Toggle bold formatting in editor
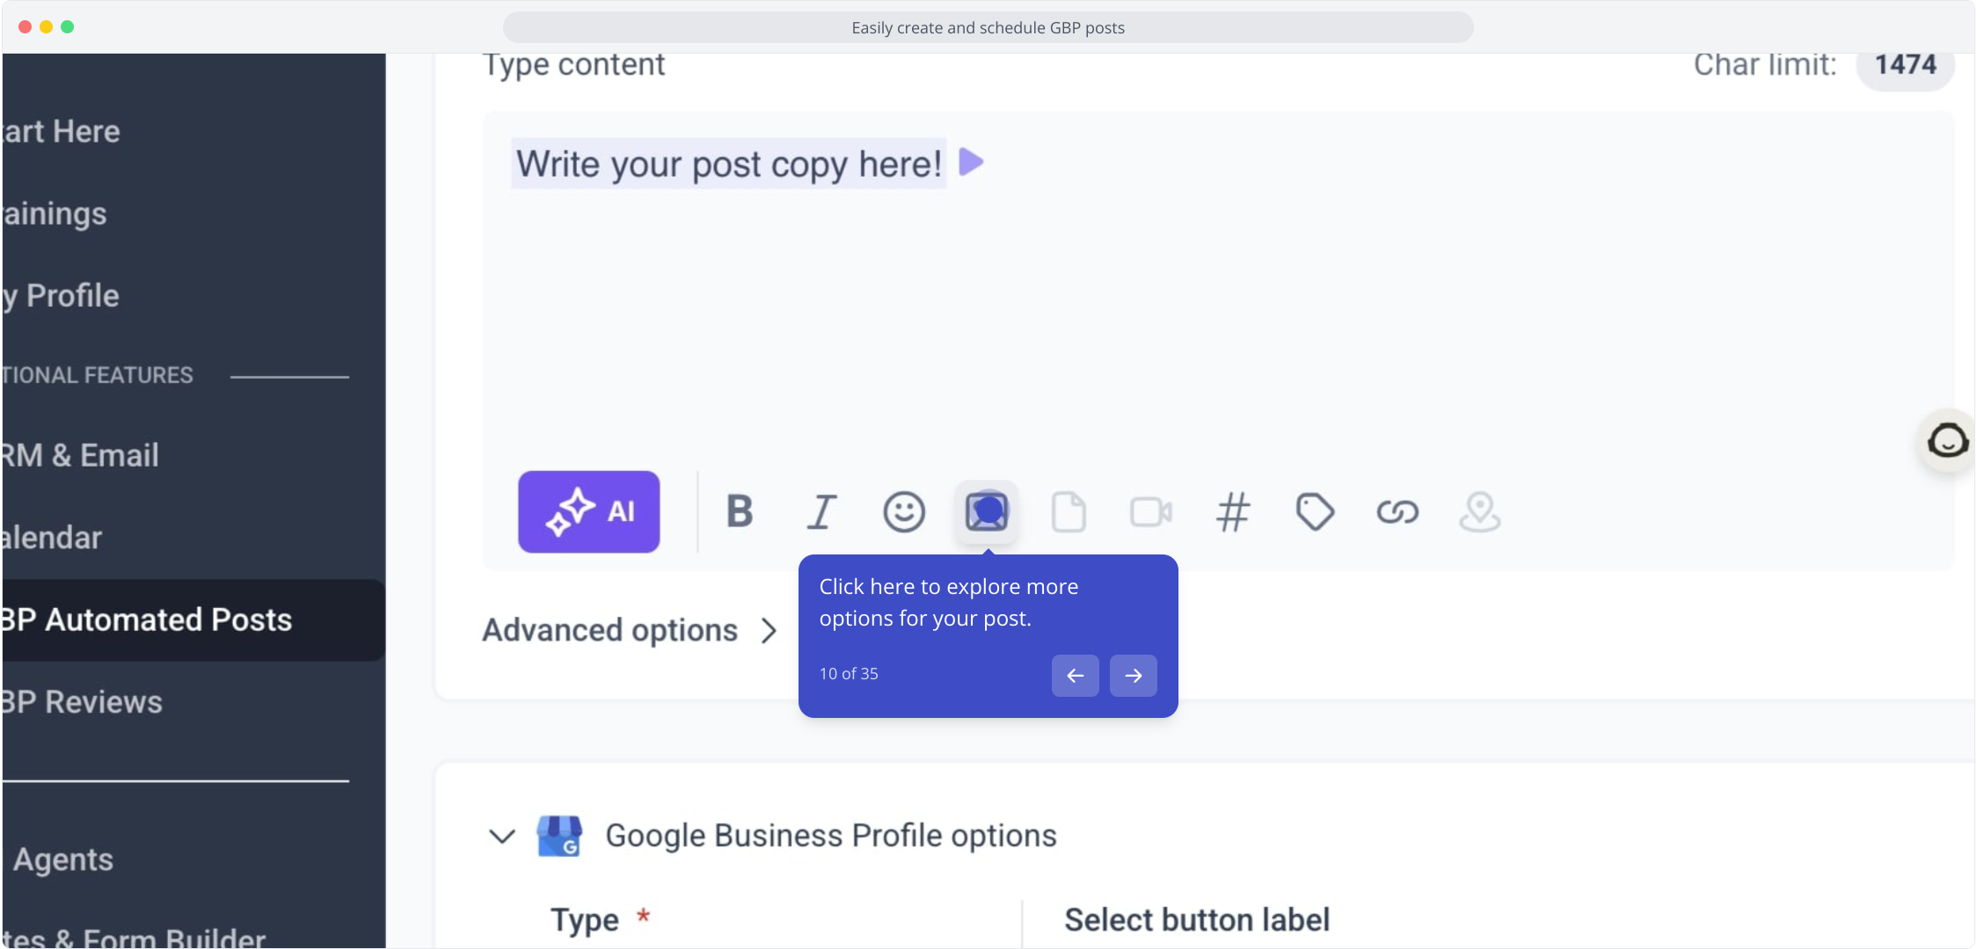Screen dimensions: 1977x949 [740, 511]
